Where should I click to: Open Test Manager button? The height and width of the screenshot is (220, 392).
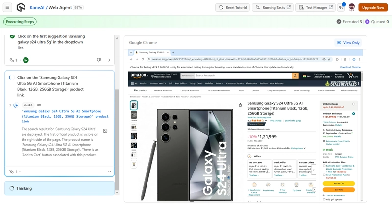pyautogui.click(x=316, y=7)
